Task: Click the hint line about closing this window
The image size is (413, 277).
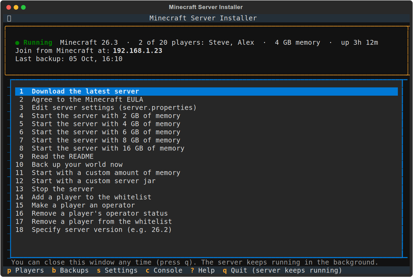Action: (x=195, y=262)
